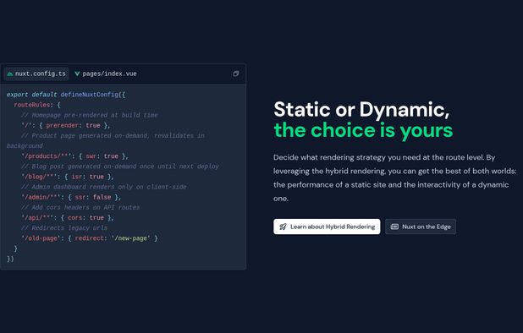This screenshot has width=523, height=333.
Task: Open the Nuxt on the Edge link
Action: pos(421,227)
